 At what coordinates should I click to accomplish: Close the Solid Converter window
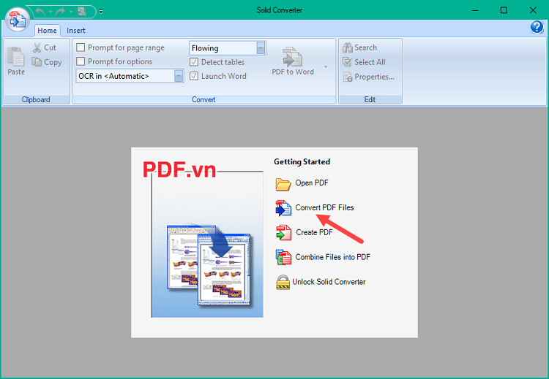tap(533, 10)
